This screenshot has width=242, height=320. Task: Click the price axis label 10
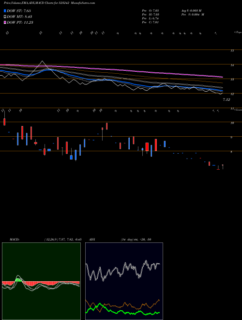(x=232, y=123)
